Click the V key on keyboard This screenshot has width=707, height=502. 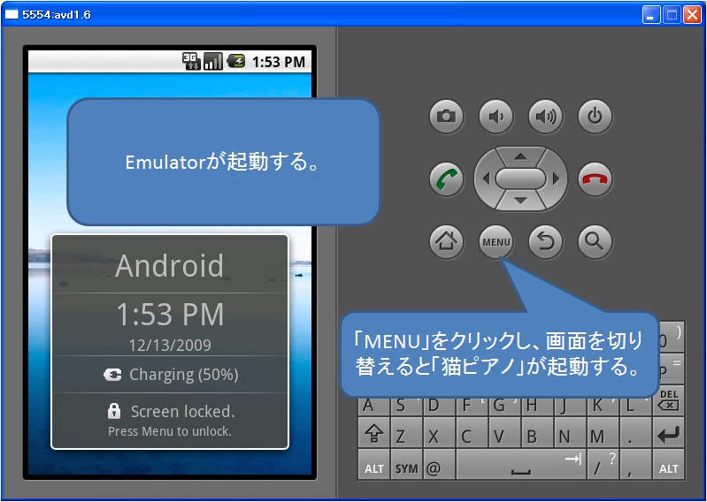pyautogui.click(x=504, y=433)
